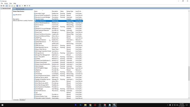190x107 pixels.
Task: Open the View menu
Action: (11, 3)
